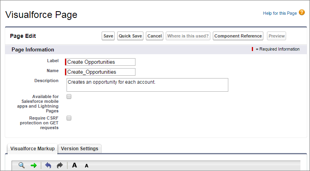310x171 pixels.
Task: Redo with the gray forward arrow icon
Action: [60, 165]
